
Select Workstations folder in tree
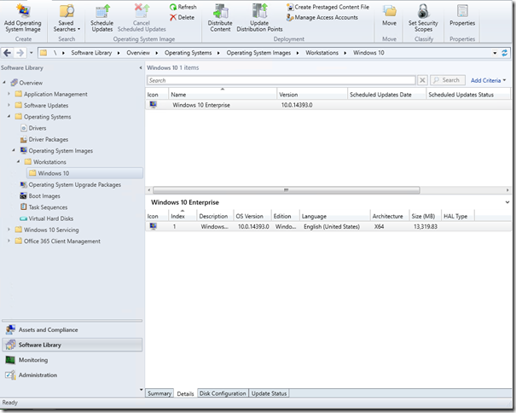45,162
